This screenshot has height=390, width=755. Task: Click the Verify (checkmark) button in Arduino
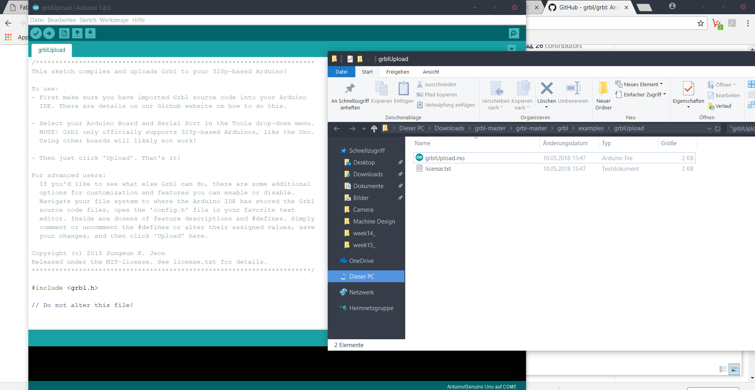[36, 33]
